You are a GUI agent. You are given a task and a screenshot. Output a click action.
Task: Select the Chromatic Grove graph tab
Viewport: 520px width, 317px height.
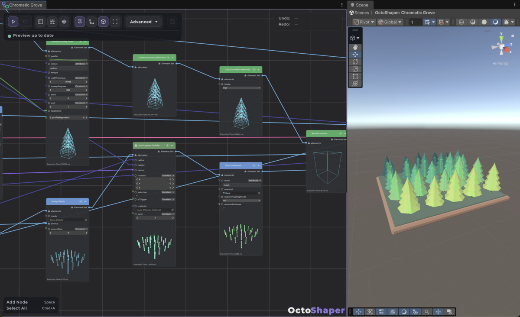click(x=24, y=5)
